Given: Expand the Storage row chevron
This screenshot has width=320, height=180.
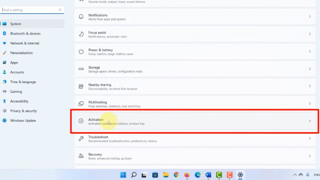Looking at the screenshot, I should coord(310,69).
